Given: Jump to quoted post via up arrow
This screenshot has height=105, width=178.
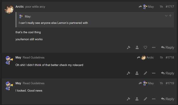Looking at the screenshot, I should pyautogui.click(x=170, y=16).
